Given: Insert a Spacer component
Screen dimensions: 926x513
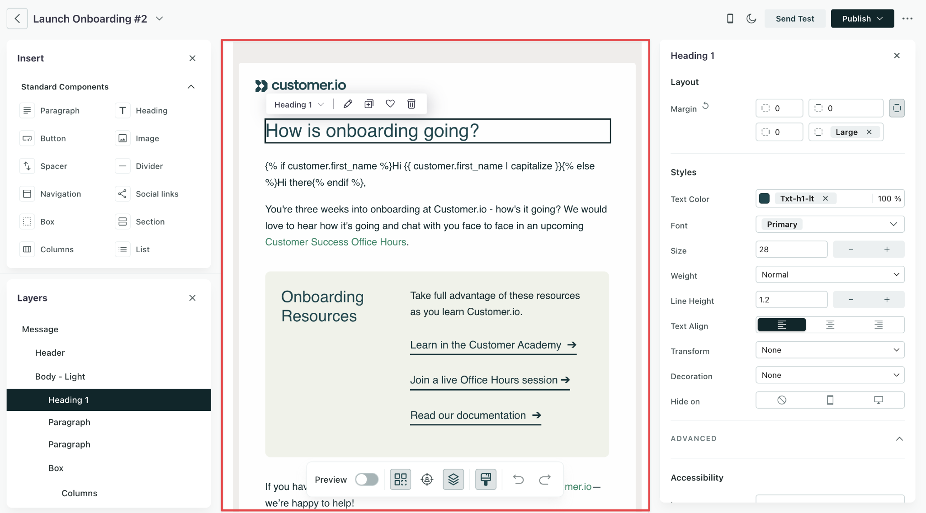Looking at the screenshot, I should (x=44, y=166).
